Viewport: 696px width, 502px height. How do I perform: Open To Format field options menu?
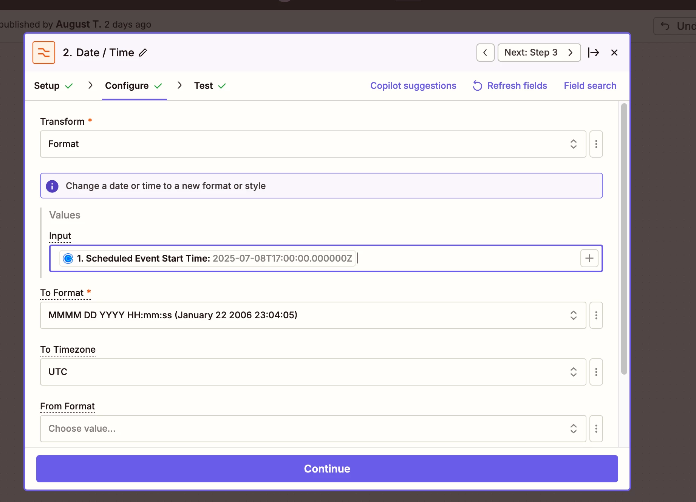pos(596,315)
